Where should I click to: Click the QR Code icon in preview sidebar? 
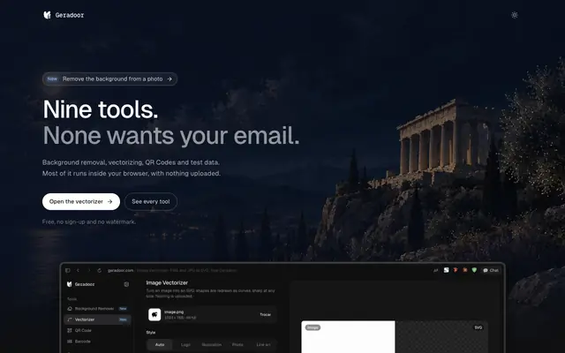[x=70, y=330]
